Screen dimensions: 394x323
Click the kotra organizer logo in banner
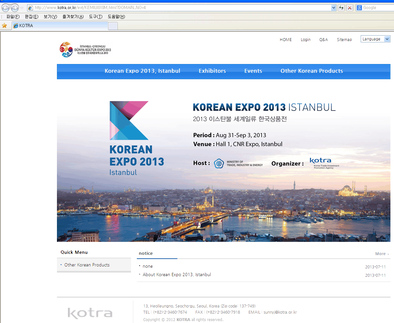pyautogui.click(x=324, y=163)
